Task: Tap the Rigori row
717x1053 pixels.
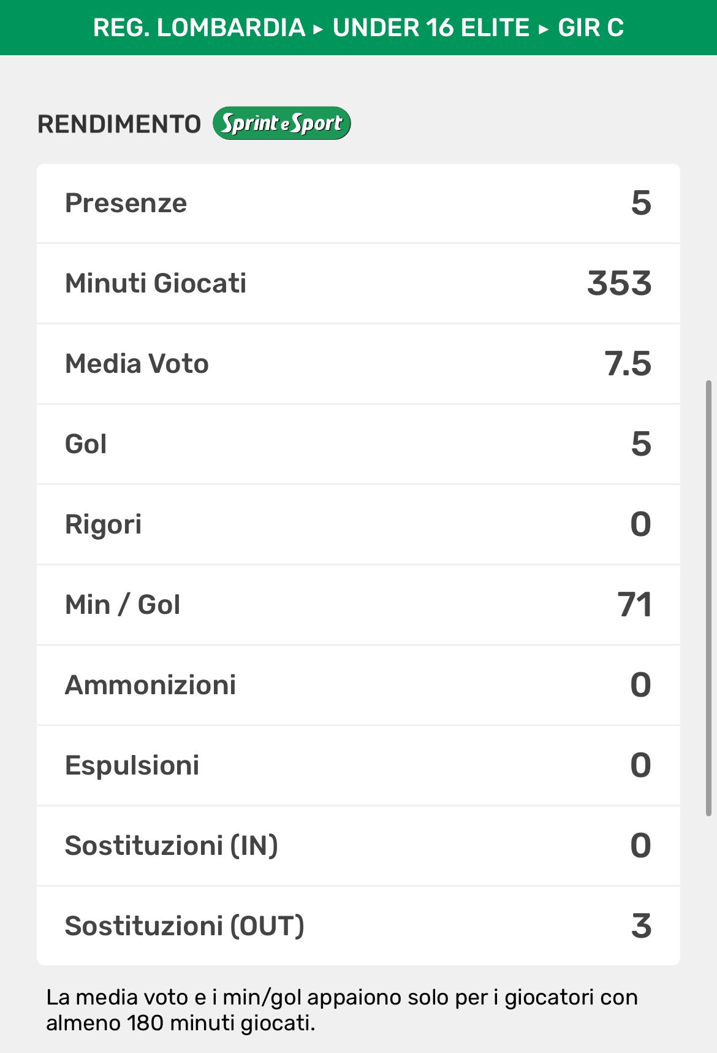Action: (358, 525)
